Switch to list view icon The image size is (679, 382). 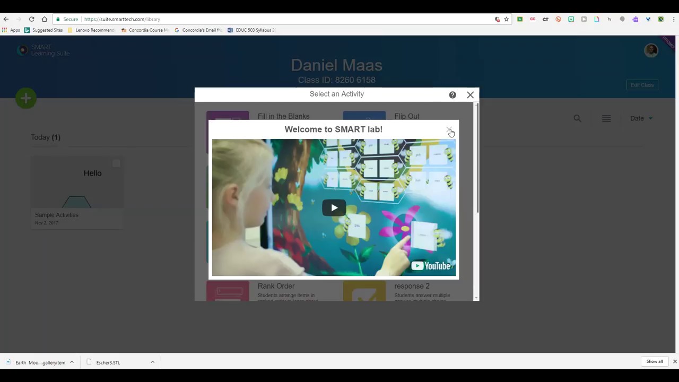pyautogui.click(x=606, y=118)
